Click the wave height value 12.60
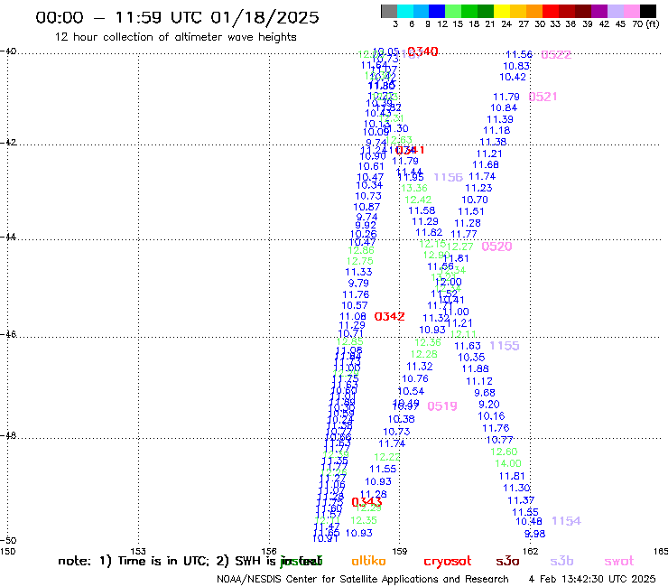This screenshot has height=587, width=668. (504, 452)
